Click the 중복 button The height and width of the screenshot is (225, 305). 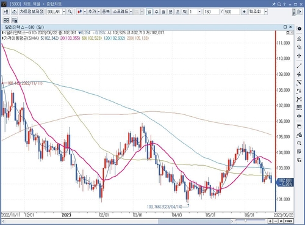coord(106,12)
